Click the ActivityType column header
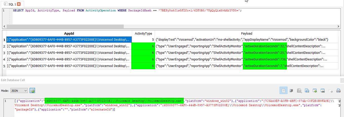 coord(143,33)
